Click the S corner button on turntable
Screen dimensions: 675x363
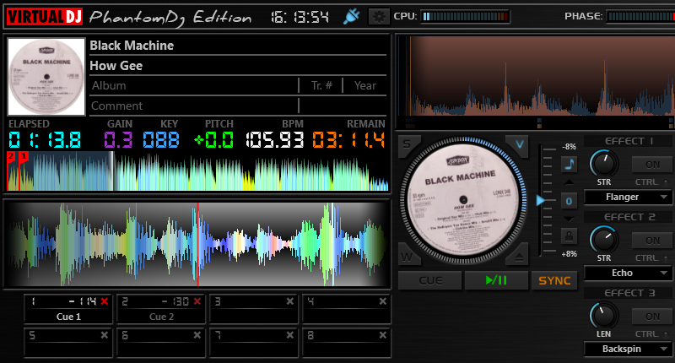click(x=408, y=144)
